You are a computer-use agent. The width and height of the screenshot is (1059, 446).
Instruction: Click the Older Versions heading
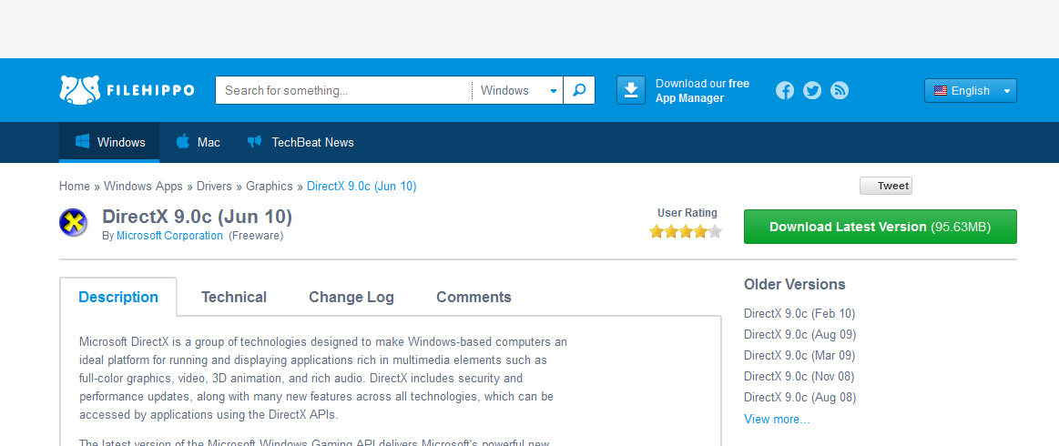tap(795, 284)
